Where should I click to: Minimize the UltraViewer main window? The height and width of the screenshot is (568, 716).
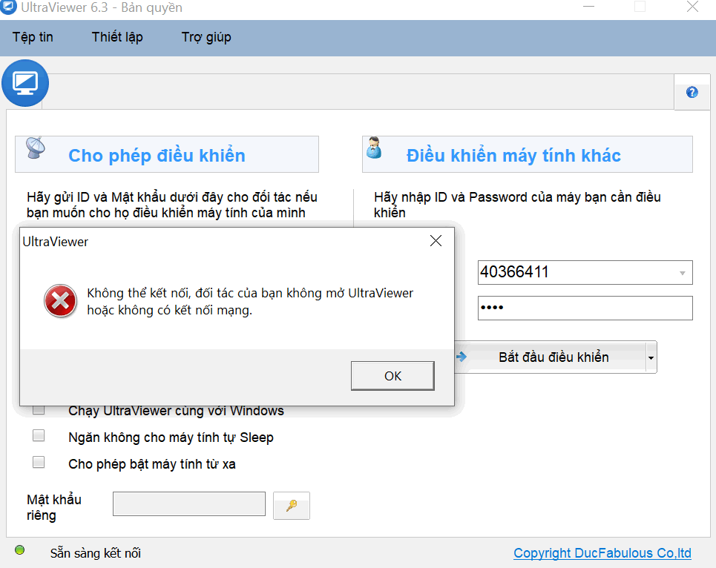pyautogui.click(x=588, y=7)
